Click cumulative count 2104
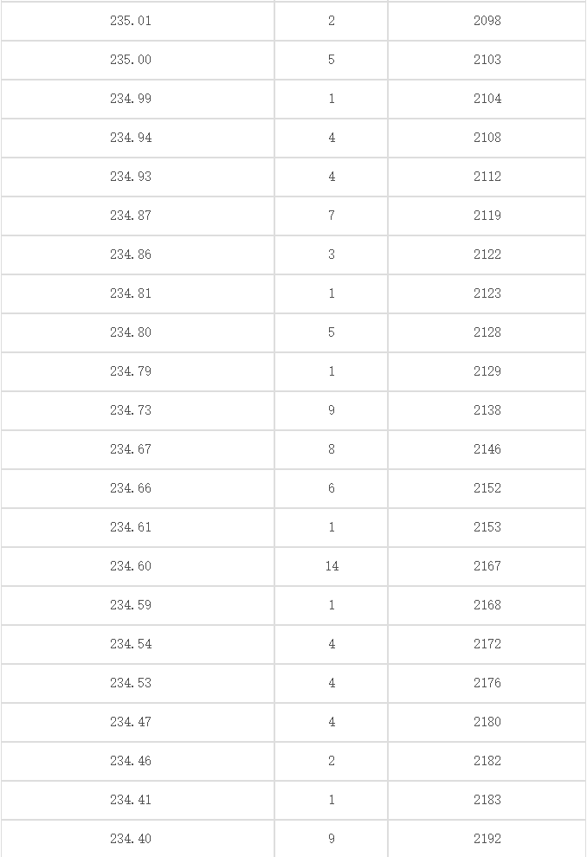The image size is (587, 857). 487,99
